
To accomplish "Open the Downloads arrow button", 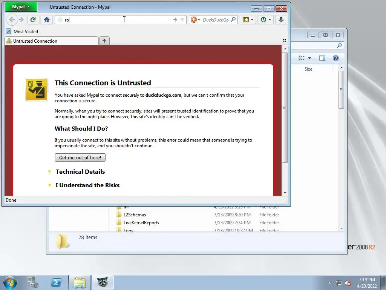I will pyautogui.click(x=281, y=20).
